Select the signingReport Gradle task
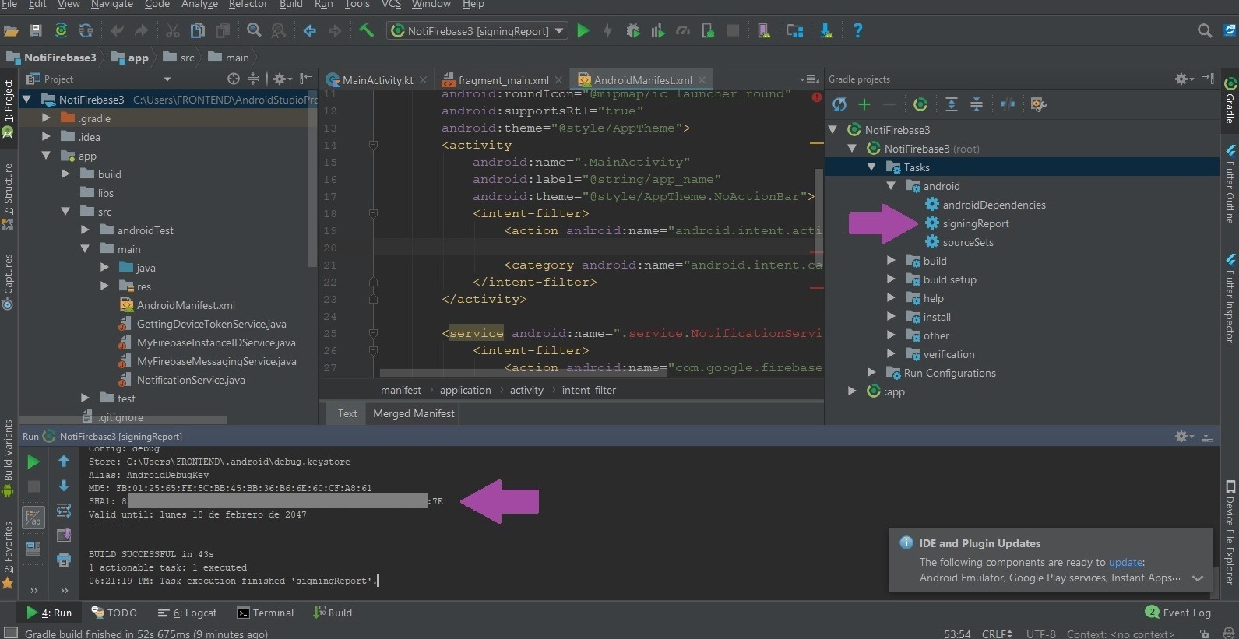Screen dimensions: 1239x639 [975, 223]
